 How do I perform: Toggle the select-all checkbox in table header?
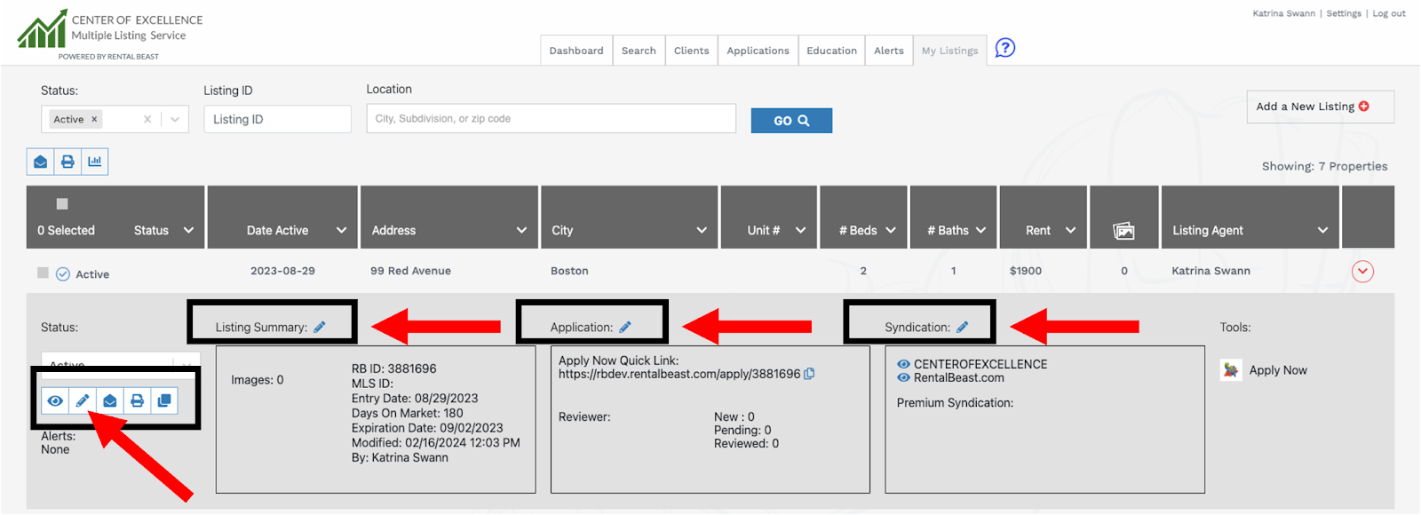62,203
